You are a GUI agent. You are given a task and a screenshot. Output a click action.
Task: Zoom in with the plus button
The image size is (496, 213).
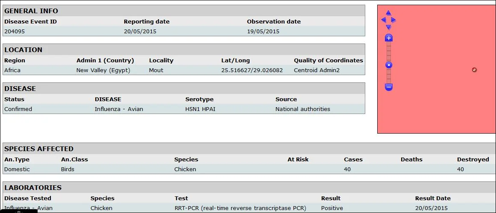pos(389,38)
